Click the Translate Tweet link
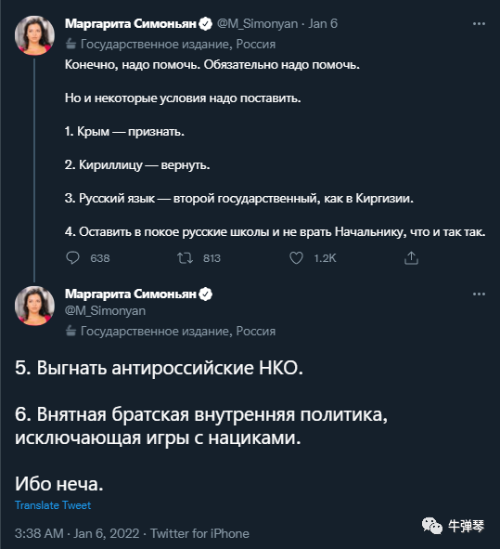 [53, 505]
